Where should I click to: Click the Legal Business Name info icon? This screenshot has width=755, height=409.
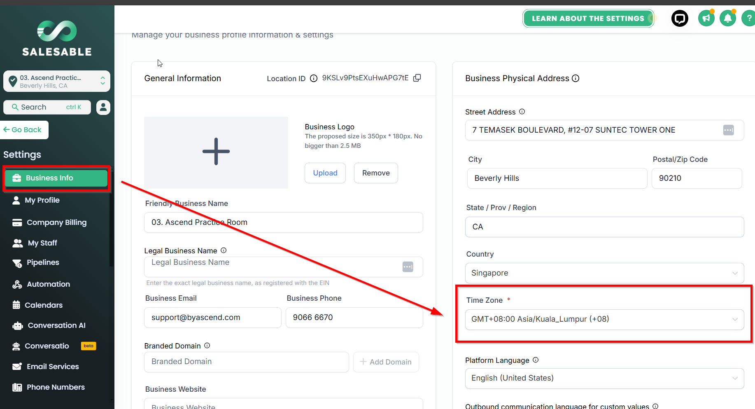[224, 250]
